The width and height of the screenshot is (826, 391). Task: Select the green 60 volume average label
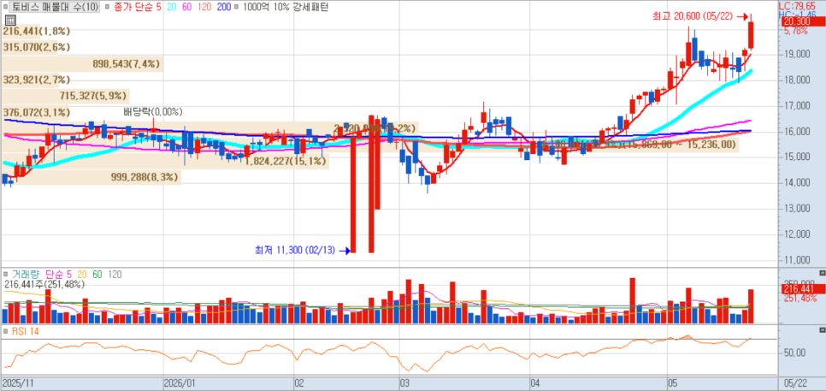pos(97,275)
